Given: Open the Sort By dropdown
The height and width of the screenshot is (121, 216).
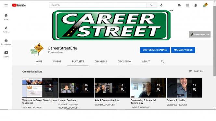Looking at the screenshot, I should (196, 71).
